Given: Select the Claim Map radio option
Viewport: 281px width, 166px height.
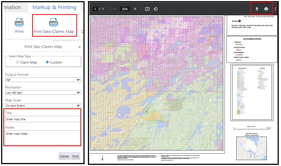Looking at the screenshot, I should click(17, 62).
